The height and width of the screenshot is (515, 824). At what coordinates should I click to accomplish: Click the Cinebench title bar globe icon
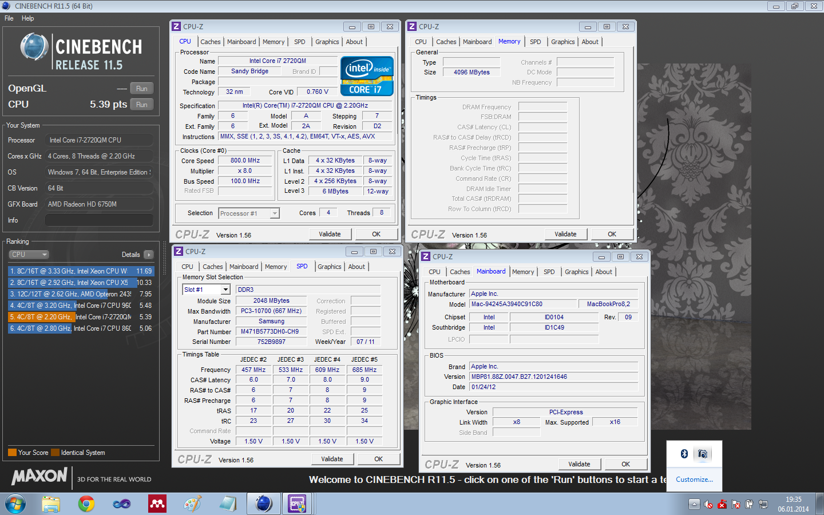(x=6, y=6)
